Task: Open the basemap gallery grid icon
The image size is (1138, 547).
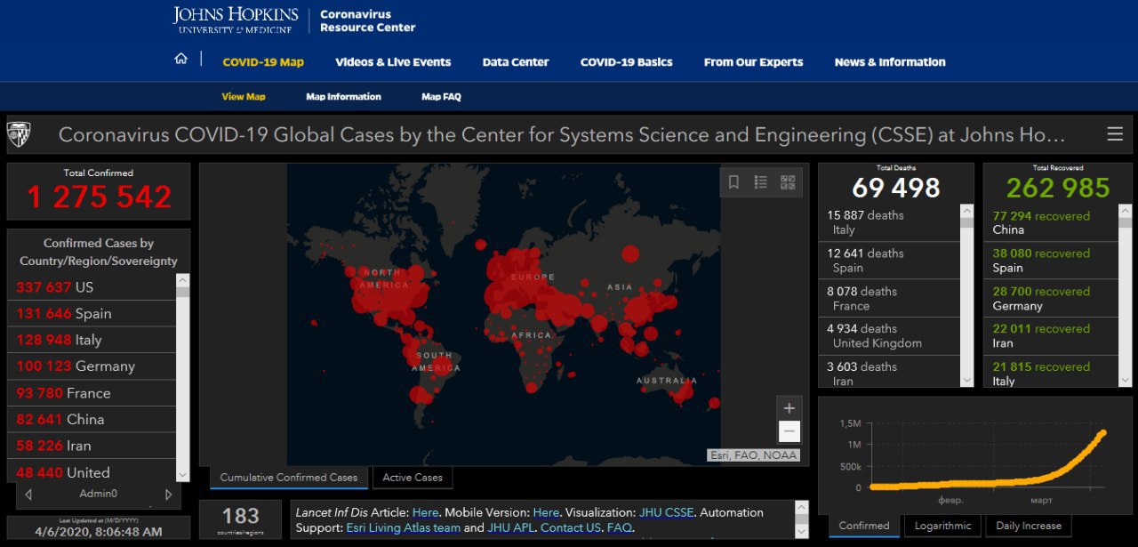Action: point(788,182)
